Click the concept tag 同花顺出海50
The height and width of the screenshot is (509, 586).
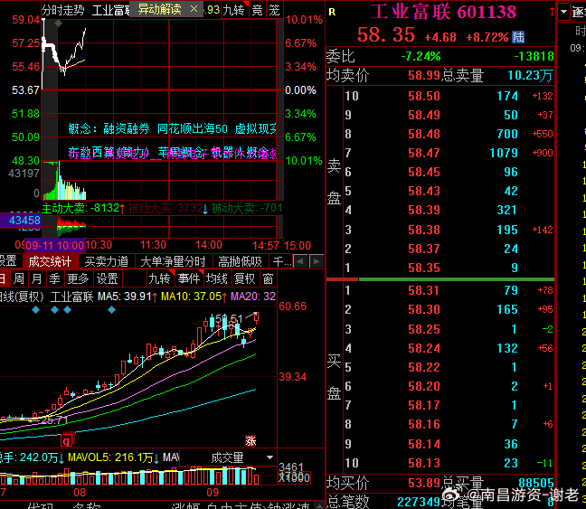[193, 129]
